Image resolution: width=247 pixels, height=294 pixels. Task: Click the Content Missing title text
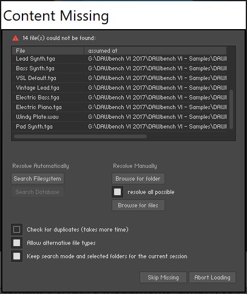(56, 16)
